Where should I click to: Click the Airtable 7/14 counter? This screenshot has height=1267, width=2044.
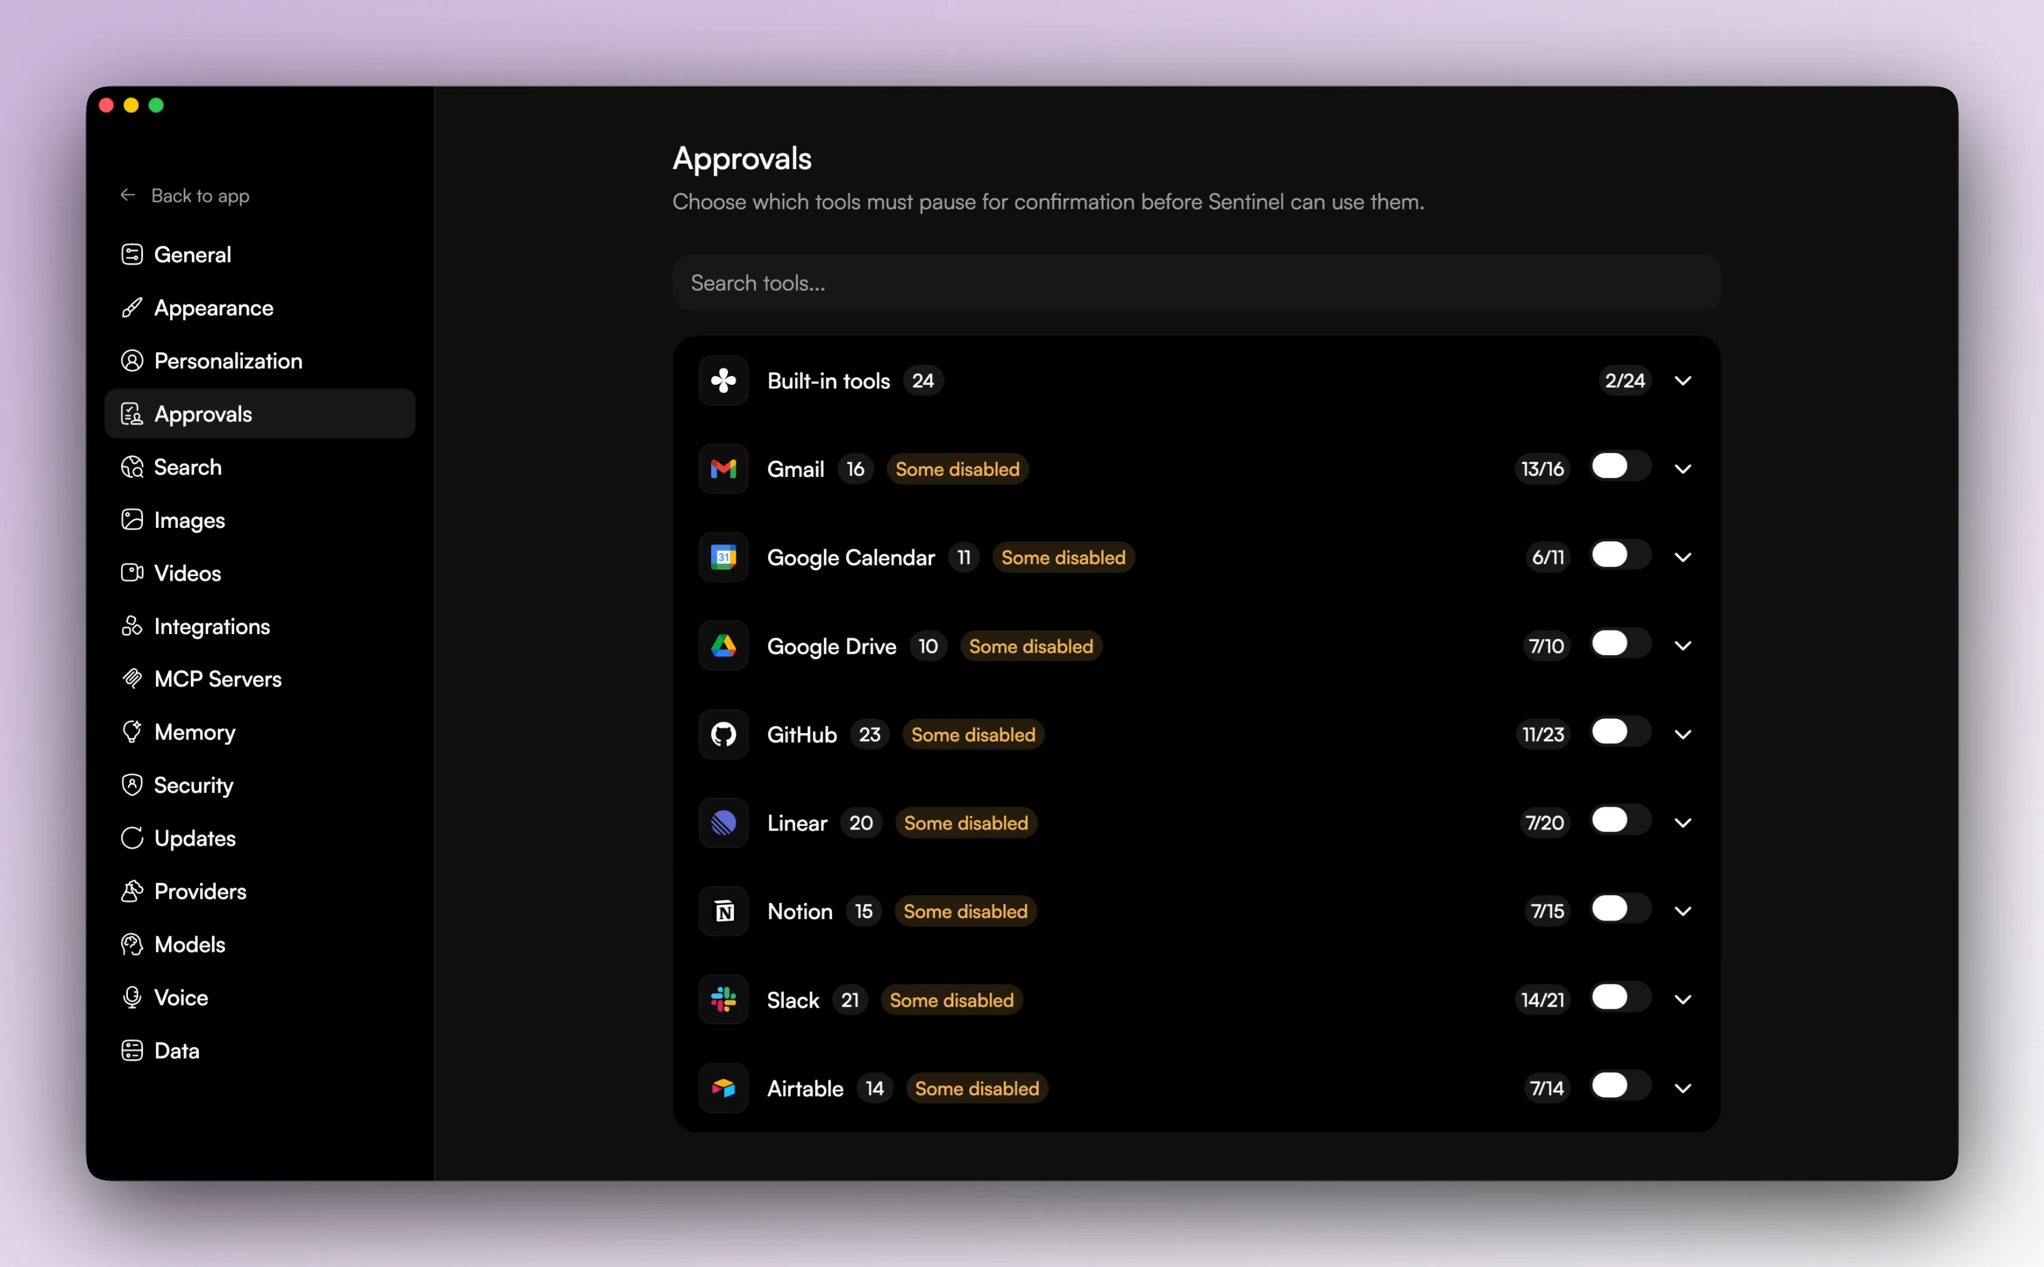[1546, 1089]
